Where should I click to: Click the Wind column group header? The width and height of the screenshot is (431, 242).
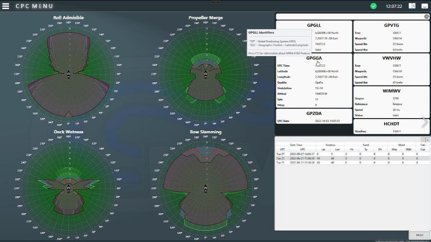[x=401, y=145]
